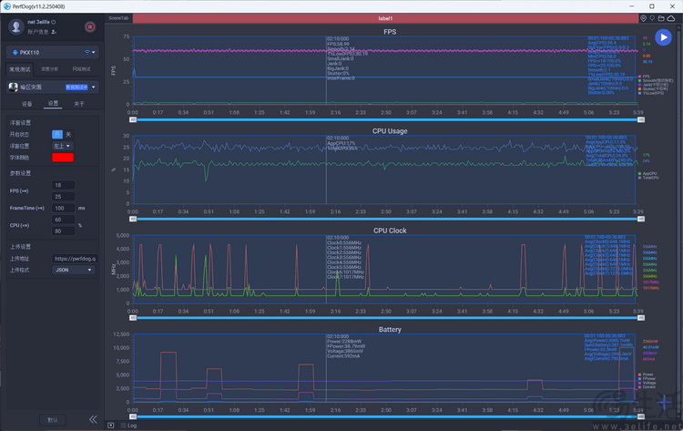Viewport: 683px width, 431px height.
Task: Toggle Smooth series in FPS legend
Action: [x=656, y=80]
